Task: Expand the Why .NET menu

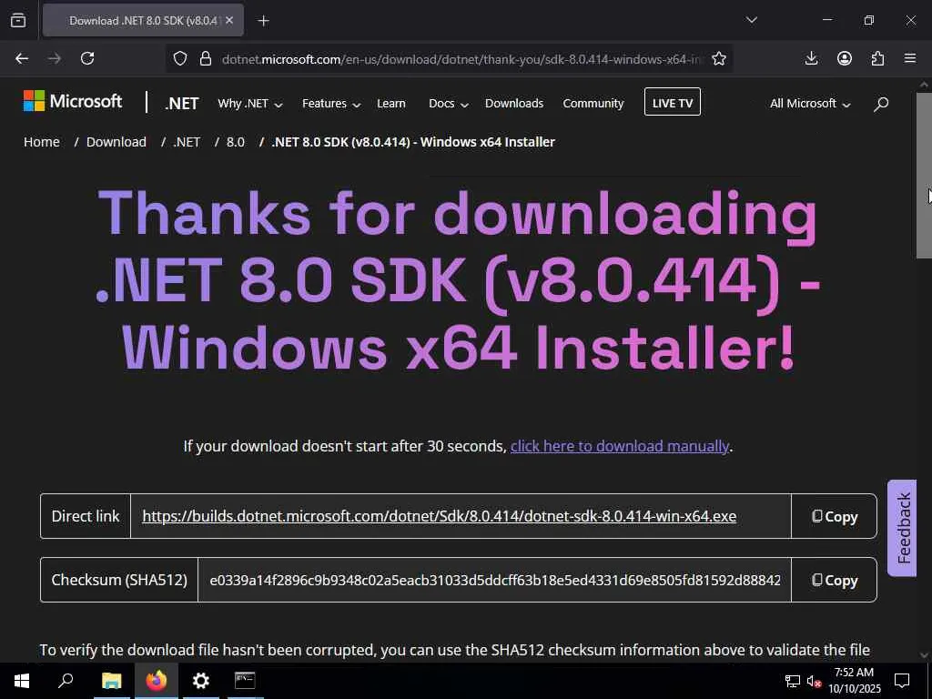Action: [x=249, y=104]
